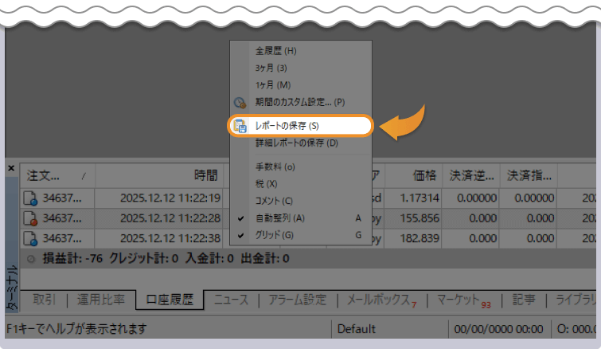601x349 pixels.
Task: Click order icon in 11:22:19 row
Action: (x=30, y=198)
